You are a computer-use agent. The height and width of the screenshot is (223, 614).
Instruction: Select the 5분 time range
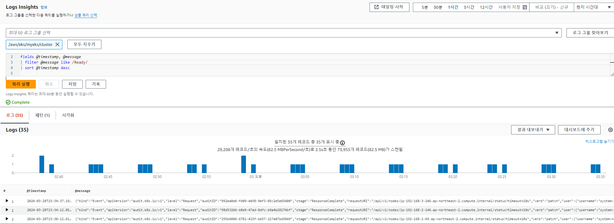(425, 7)
